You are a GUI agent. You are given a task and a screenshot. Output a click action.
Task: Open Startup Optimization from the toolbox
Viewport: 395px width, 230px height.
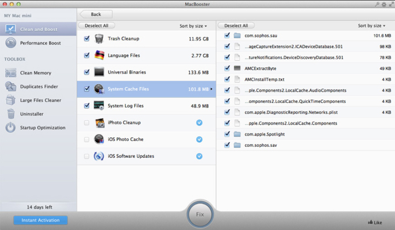39,127
